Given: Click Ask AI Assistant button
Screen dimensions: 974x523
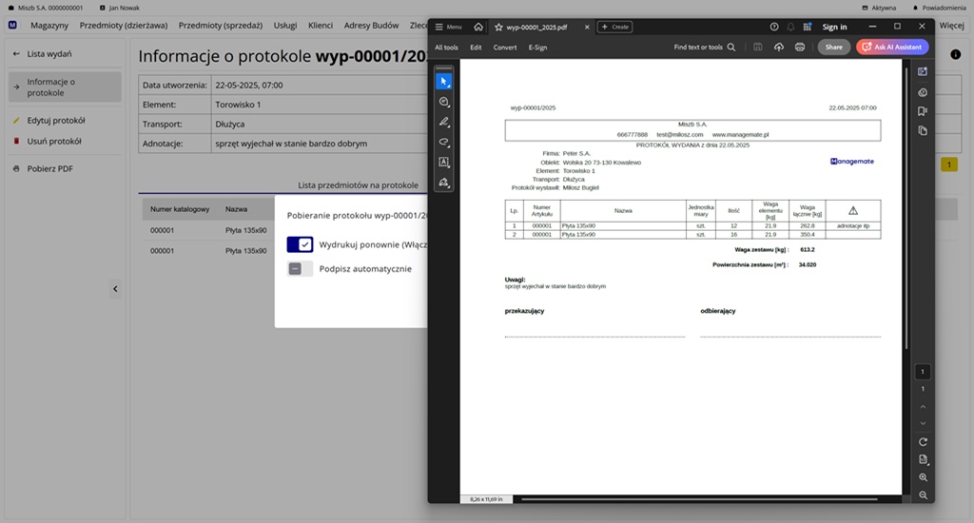Looking at the screenshot, I should [892, 47].
